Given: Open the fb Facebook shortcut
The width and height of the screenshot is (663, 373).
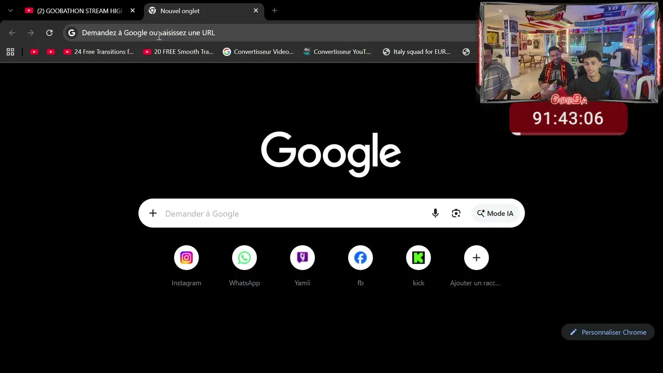Looking at the screenshot, I should 361,266.
